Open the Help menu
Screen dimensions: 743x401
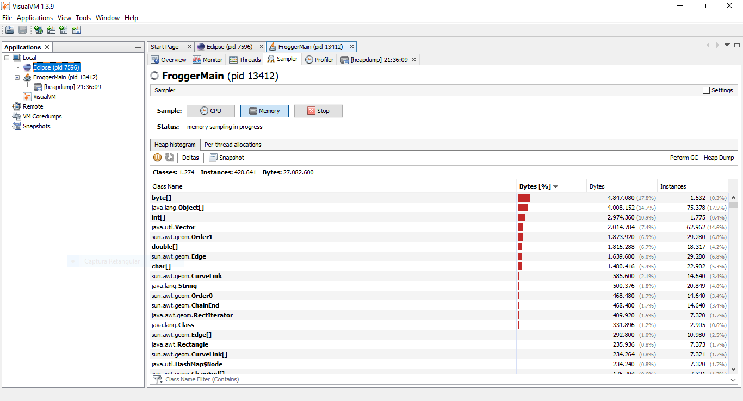click(131, 18)
